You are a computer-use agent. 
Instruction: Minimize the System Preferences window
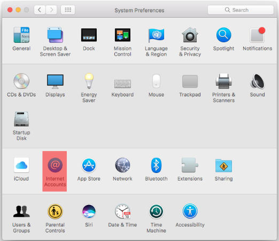pyautogui.click(x=18, y=10)
